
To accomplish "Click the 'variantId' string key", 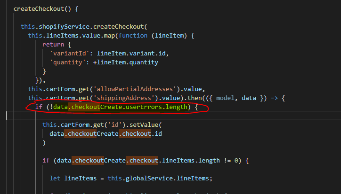I will click(x=70, y=54).
